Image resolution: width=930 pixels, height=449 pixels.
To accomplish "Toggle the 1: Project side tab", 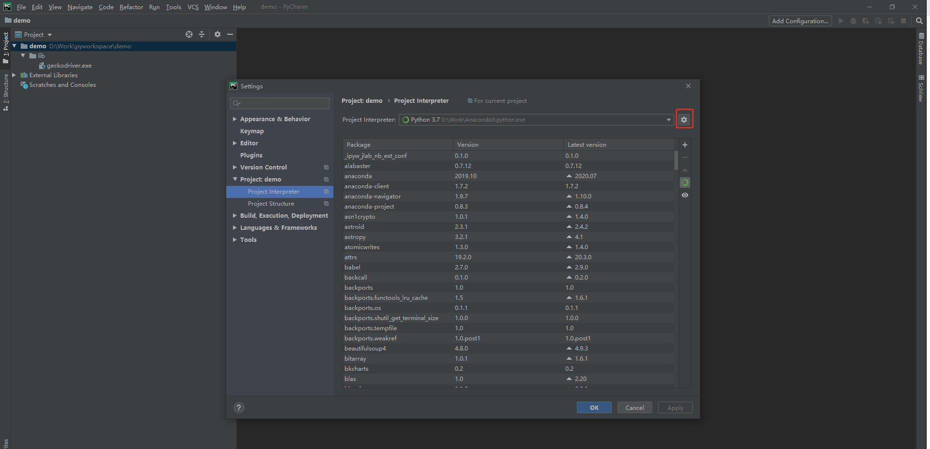I will pos(6,47).
